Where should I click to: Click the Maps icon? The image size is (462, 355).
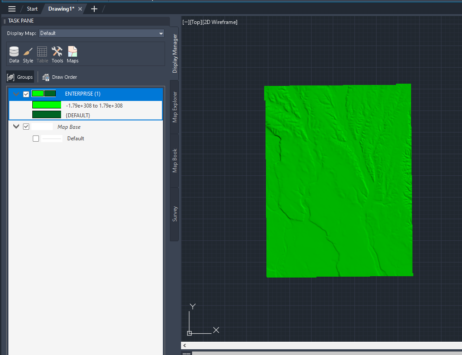pos(72,54)
